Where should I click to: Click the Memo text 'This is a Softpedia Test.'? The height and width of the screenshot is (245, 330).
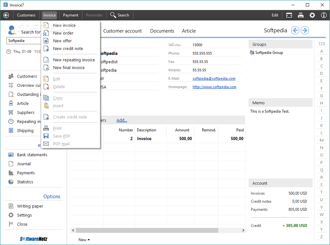(x=270, y=111)
